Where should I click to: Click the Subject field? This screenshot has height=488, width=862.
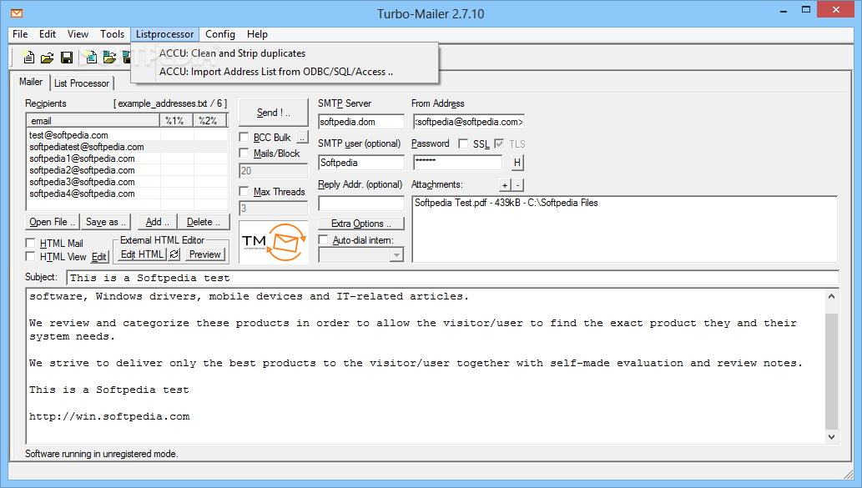pyautogui.click(x=452, y=278)
